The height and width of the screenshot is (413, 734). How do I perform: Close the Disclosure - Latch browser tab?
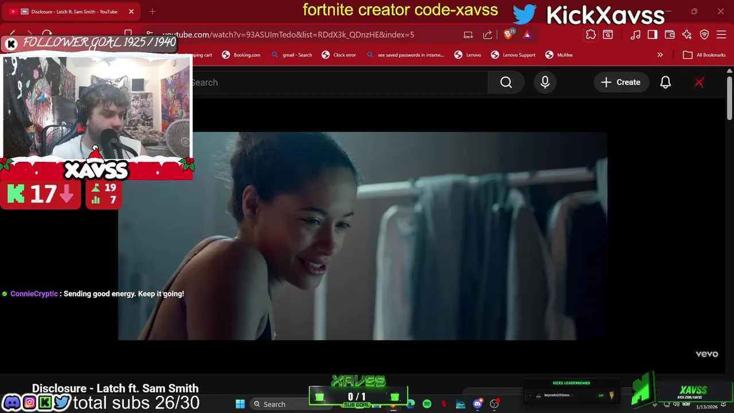[x=131, y=11]
